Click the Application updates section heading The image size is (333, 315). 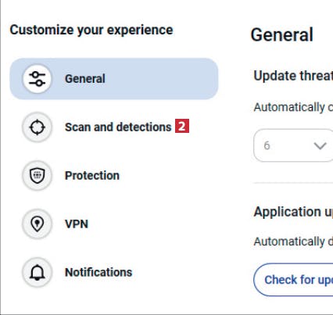click(293, 212)
